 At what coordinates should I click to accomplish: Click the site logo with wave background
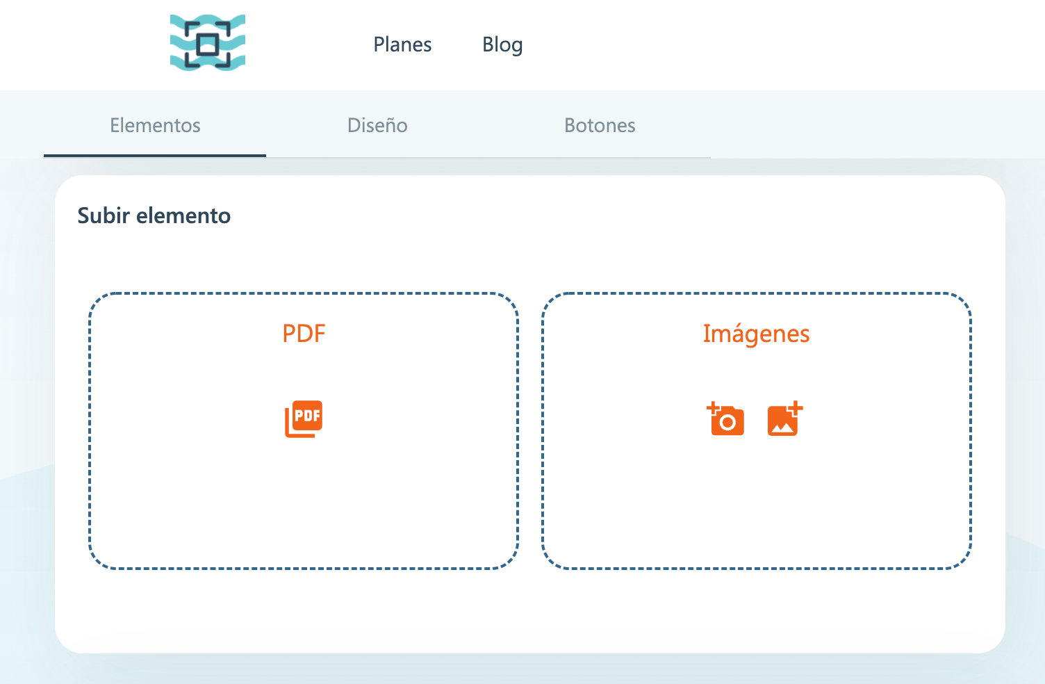(208, 42)
